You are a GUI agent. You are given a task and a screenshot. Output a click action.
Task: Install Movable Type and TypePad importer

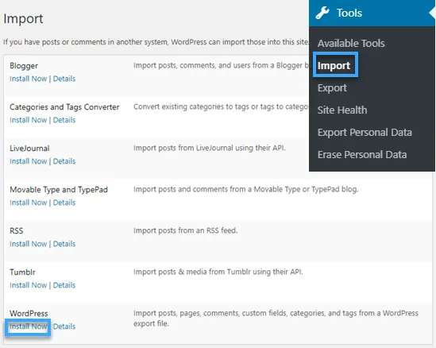(29, 203)
